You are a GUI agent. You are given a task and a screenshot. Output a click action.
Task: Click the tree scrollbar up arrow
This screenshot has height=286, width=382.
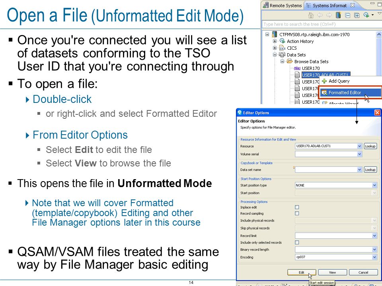pyautogui.click(x=379, y=35)
